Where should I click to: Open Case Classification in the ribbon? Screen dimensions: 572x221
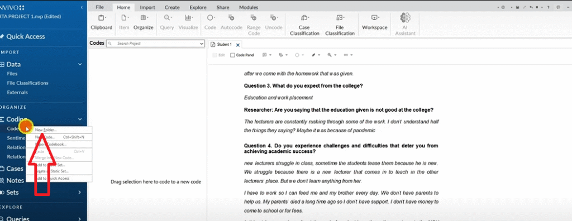(304, 25)
